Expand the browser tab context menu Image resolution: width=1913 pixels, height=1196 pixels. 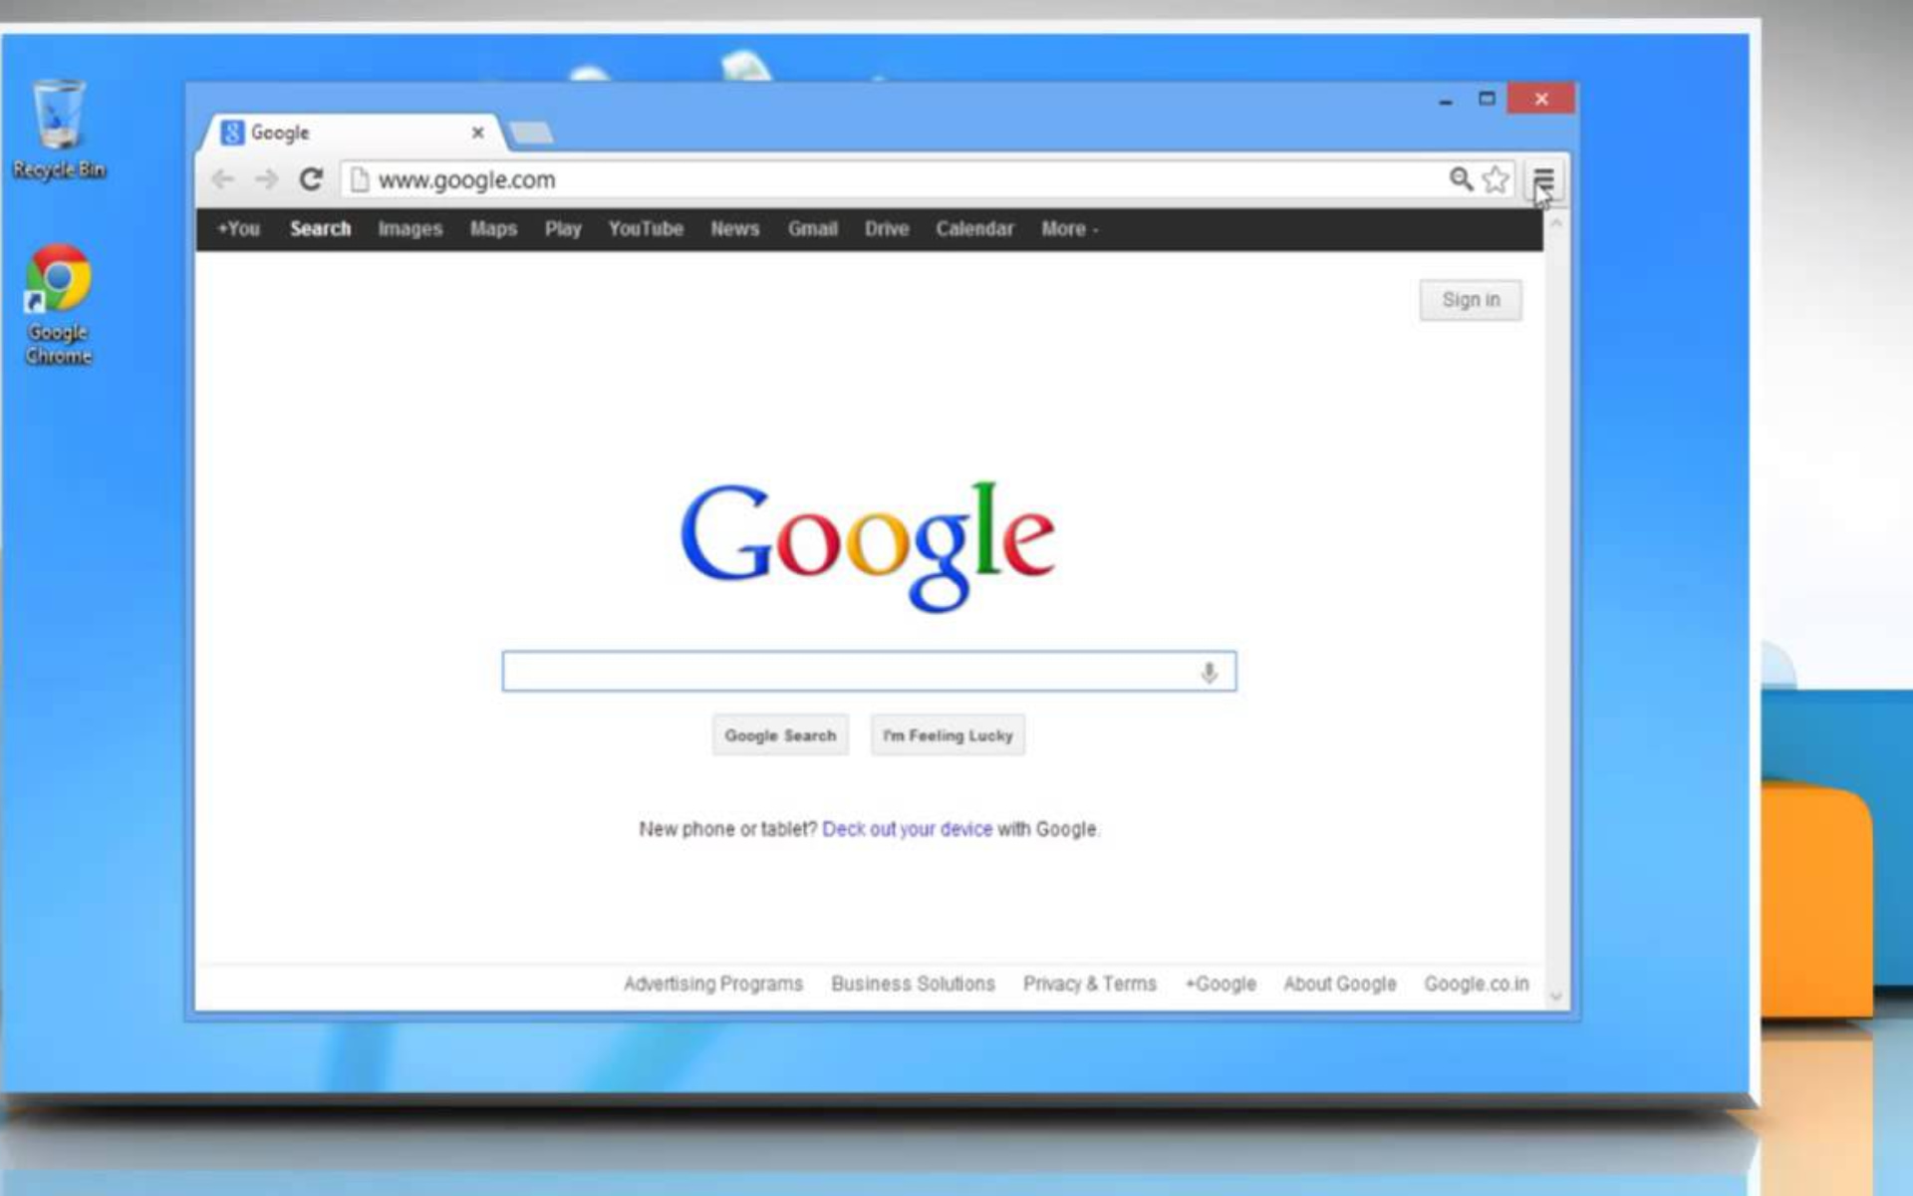349,131
